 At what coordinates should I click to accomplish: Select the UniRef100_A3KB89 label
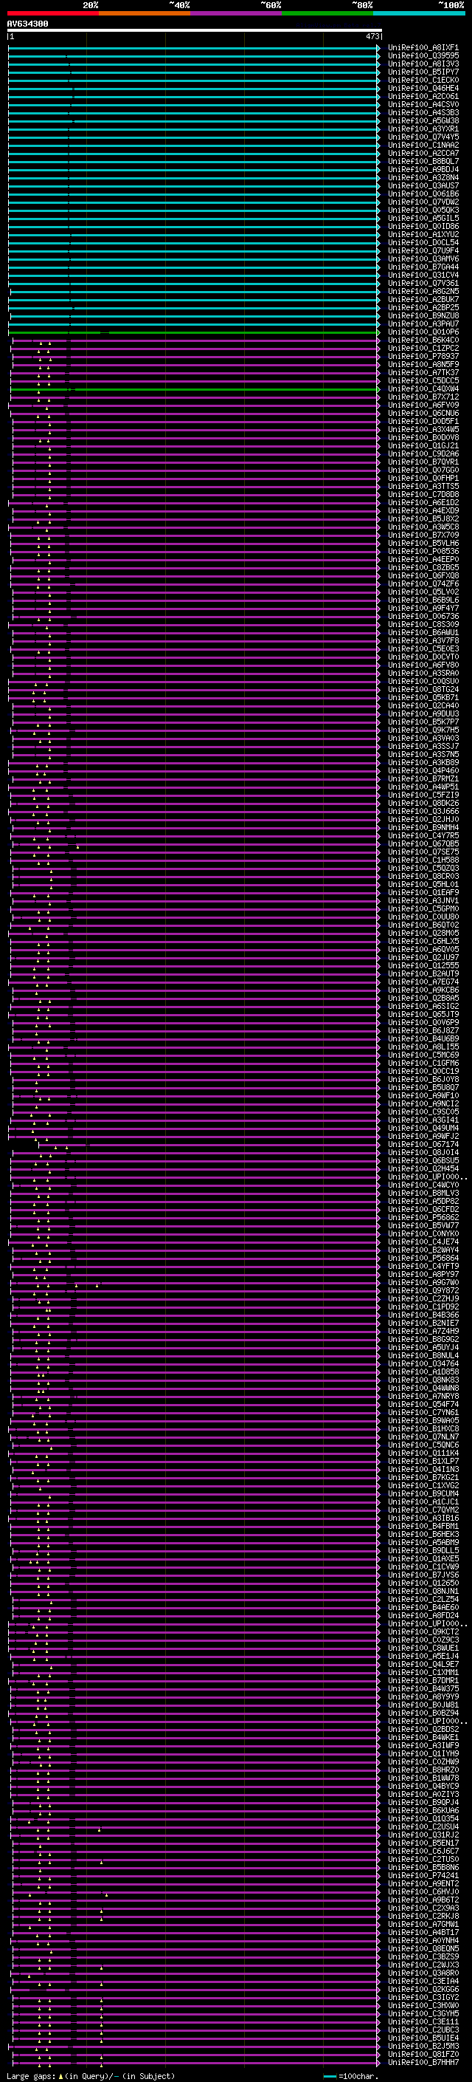click(423, 762)
